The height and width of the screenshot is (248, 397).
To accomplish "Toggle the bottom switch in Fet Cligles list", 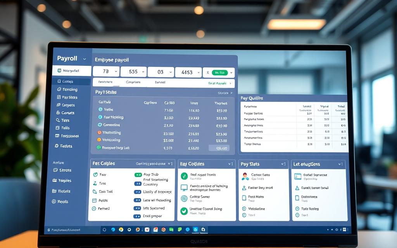I will (137, 216).
